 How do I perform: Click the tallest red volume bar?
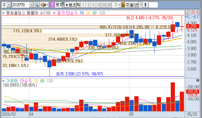(x=173, y=97)
